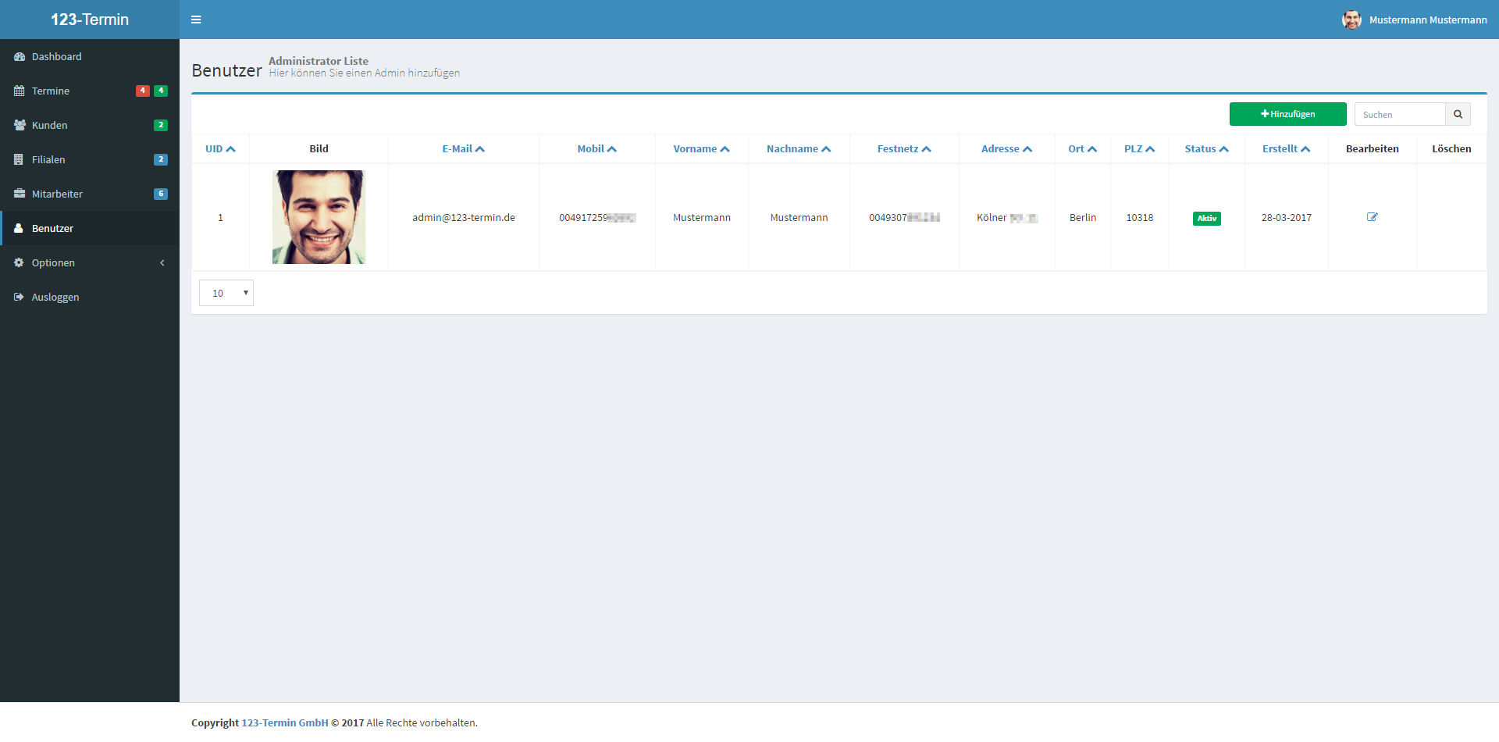Image resolution: width=1499 pixels, height=742 pixels.
Task: Sort table by Status column
Action: (x=1206, y=149)
